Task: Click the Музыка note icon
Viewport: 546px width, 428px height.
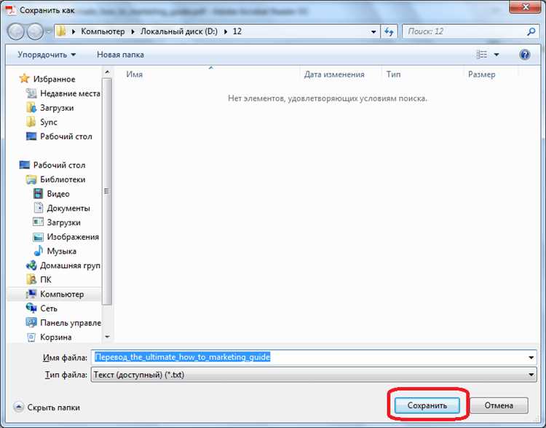Action: click(x=38, y=251)
